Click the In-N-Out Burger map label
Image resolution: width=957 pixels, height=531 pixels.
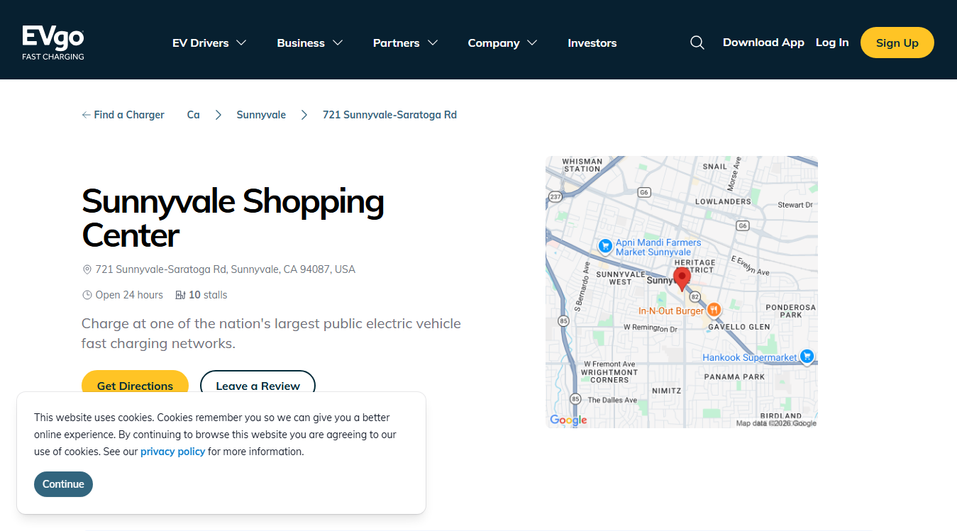click(x=671, y=311)
